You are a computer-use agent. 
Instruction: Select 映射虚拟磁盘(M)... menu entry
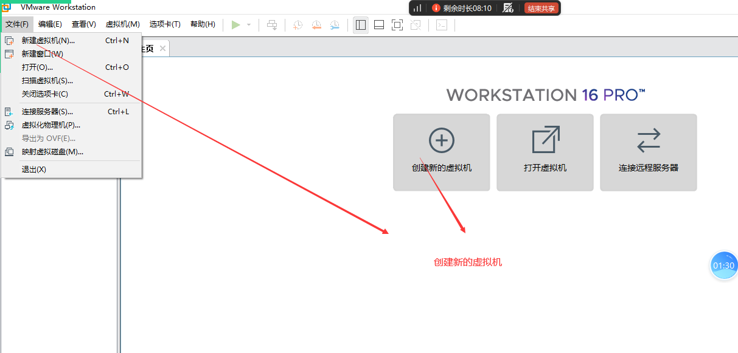[x=71, y=152]
